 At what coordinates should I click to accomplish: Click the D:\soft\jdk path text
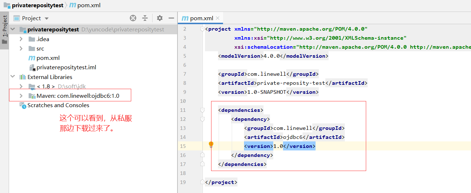[72, 86]
